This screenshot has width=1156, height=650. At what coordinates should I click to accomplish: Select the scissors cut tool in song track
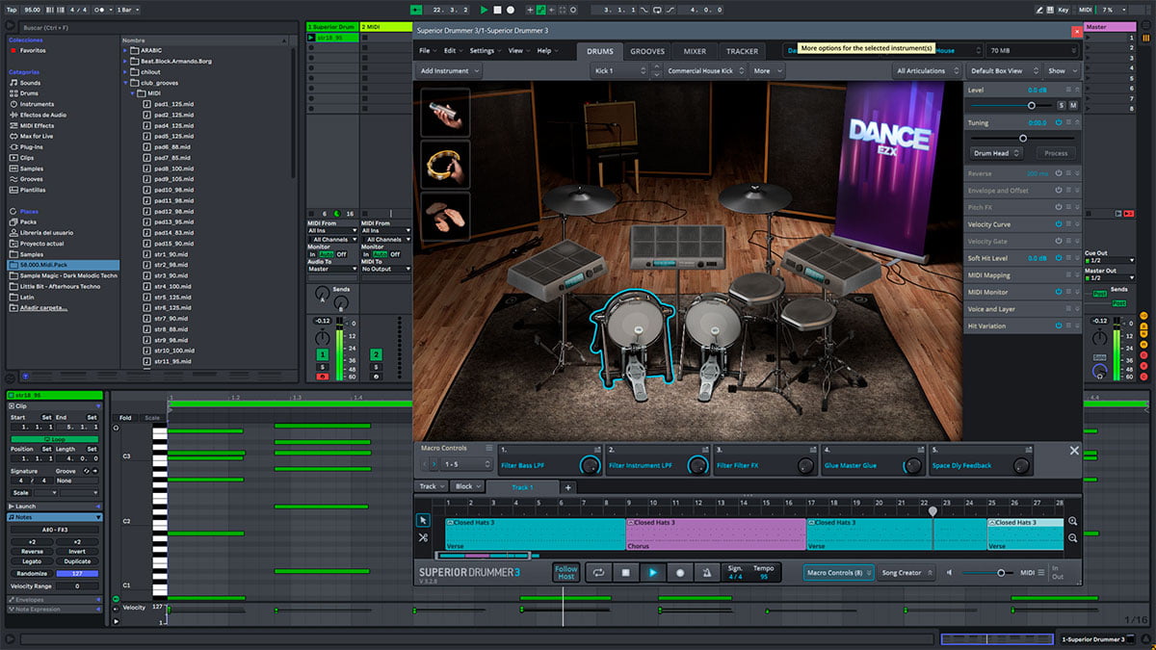tap(423, 537)
